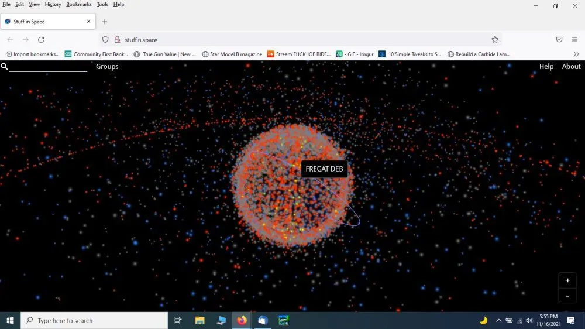585x329 pixels.
Task: Zoom in with the plus button
Action: [567, 280]
